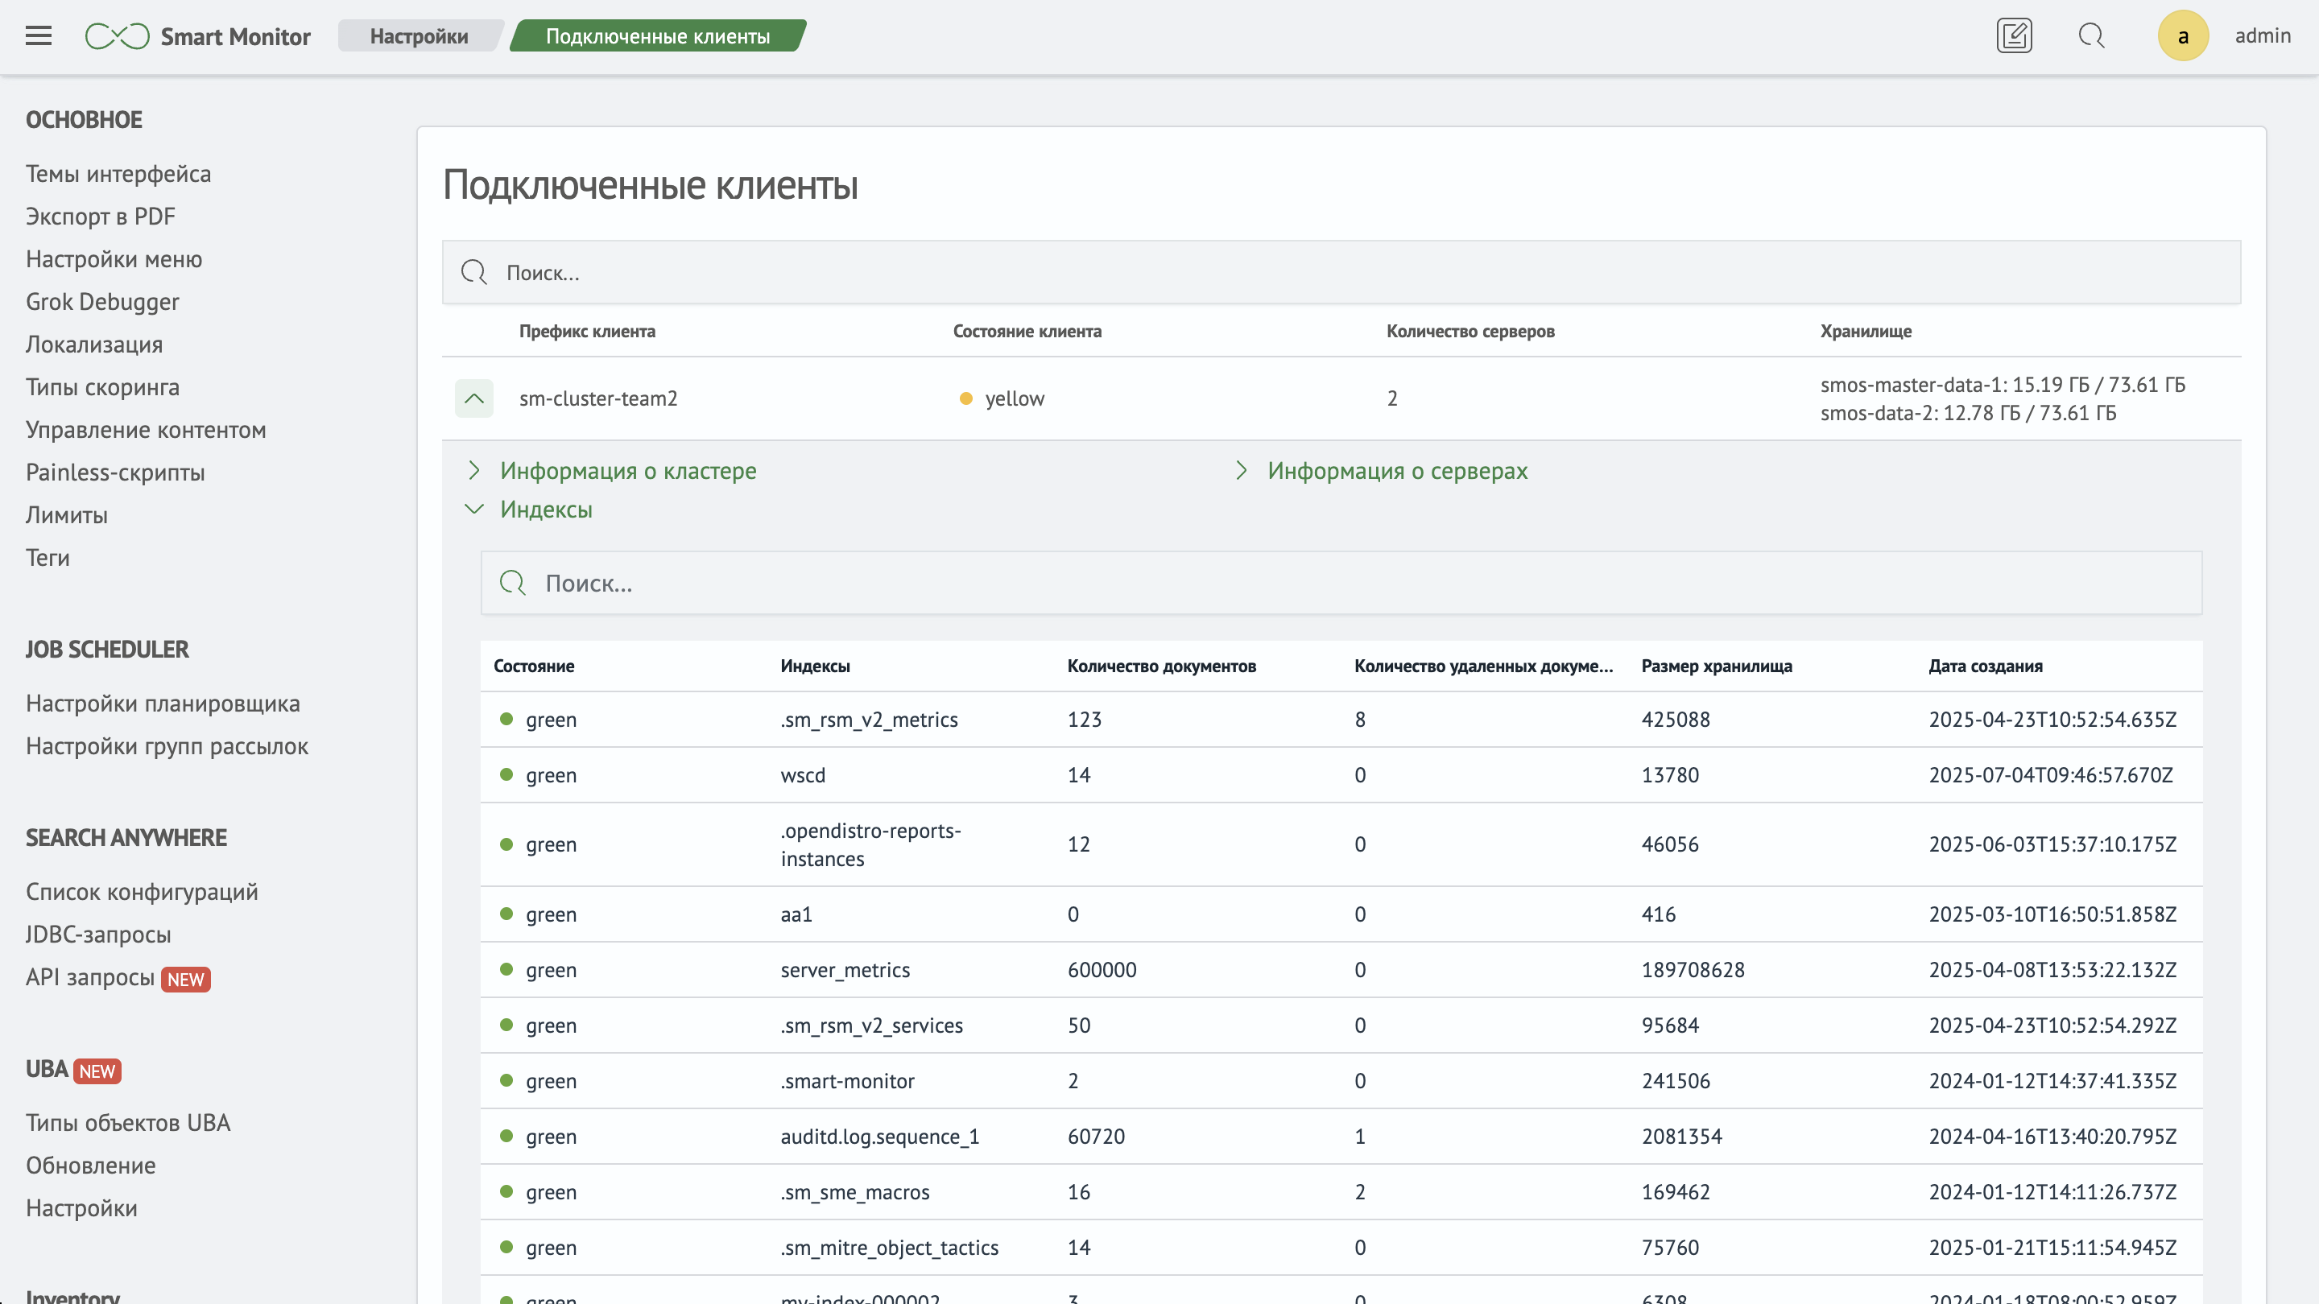
Task: Go to Настройки breadcrumb
Action: (420, 36)
